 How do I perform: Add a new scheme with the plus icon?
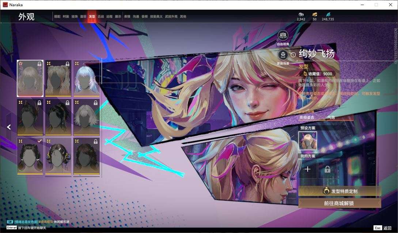coord(308,169)
